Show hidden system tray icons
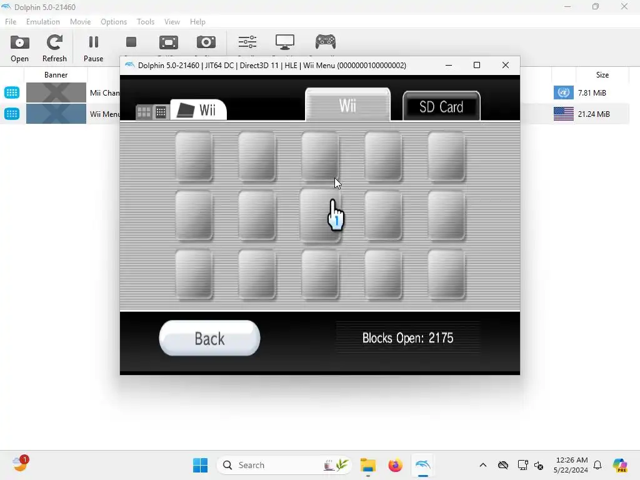The width and height of the screenshot is (640, 480). [483, 465]
